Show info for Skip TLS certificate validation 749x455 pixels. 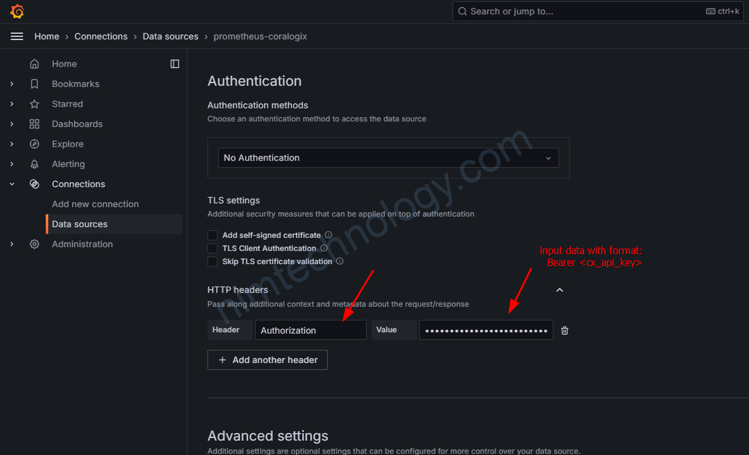click(x=340, y=262)
